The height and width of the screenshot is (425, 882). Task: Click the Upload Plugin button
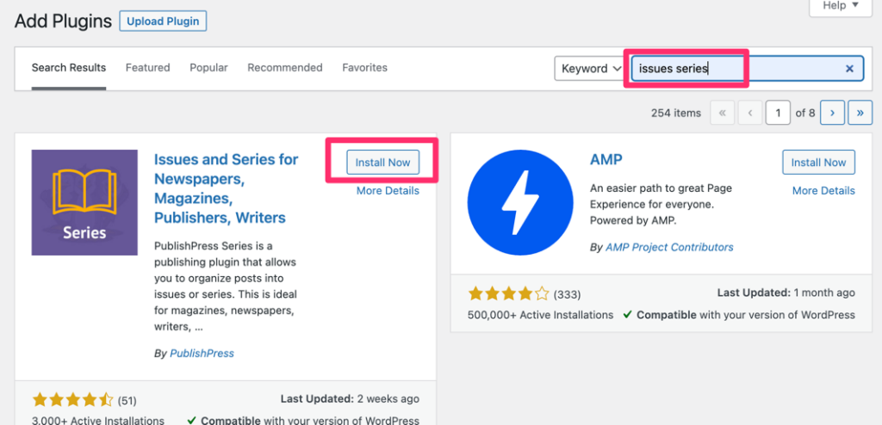163,22
